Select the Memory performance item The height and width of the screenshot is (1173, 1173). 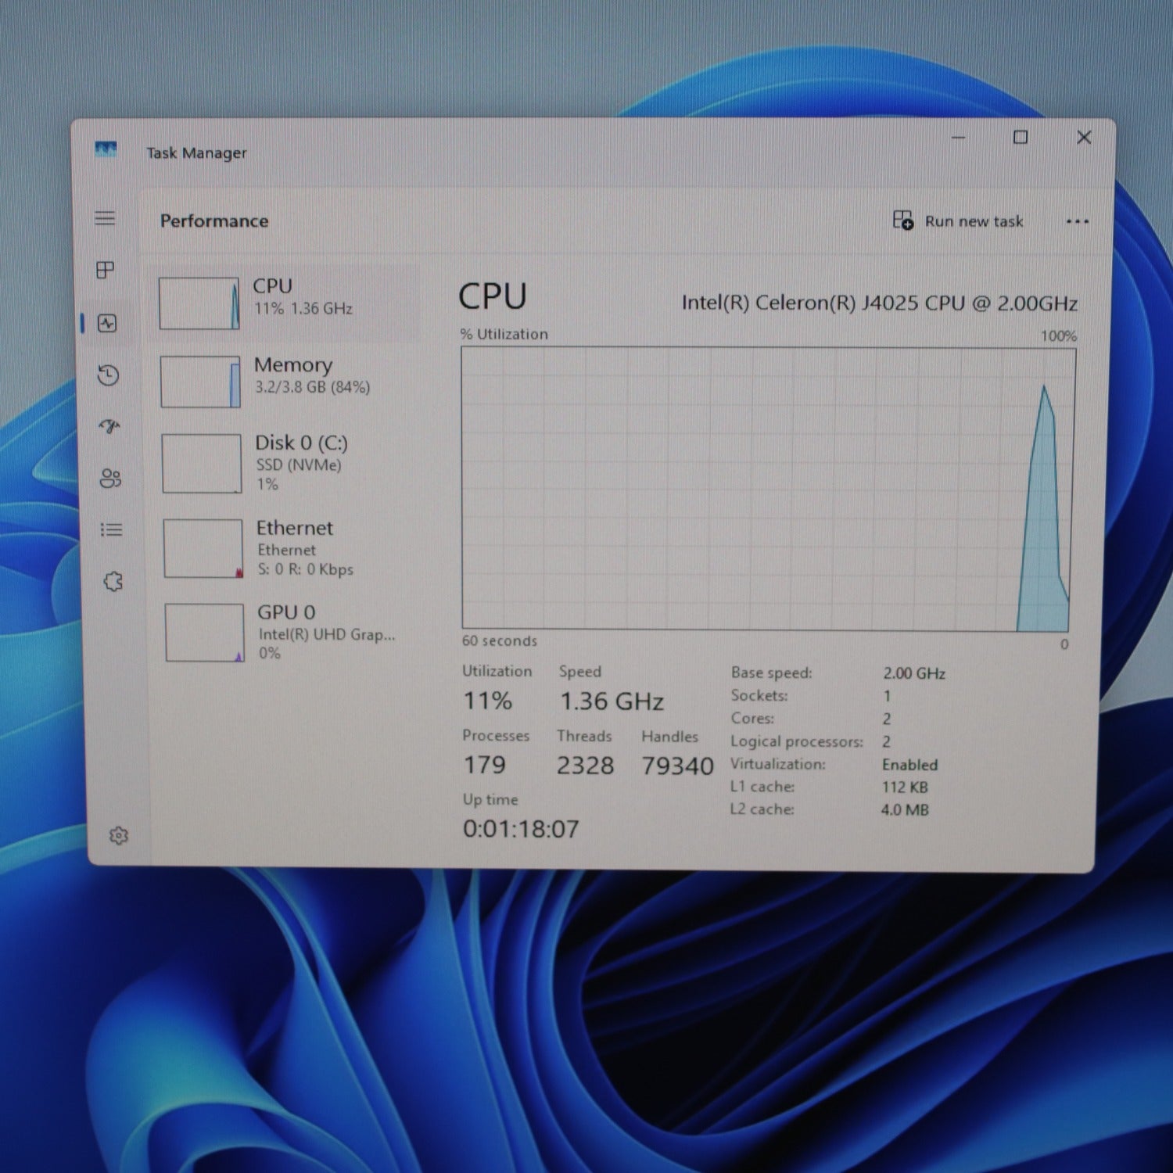pyautogui.click(x=285, y=382)
